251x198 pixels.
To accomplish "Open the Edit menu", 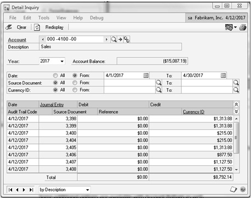I will pyautogui.click(x=27, y=18).
